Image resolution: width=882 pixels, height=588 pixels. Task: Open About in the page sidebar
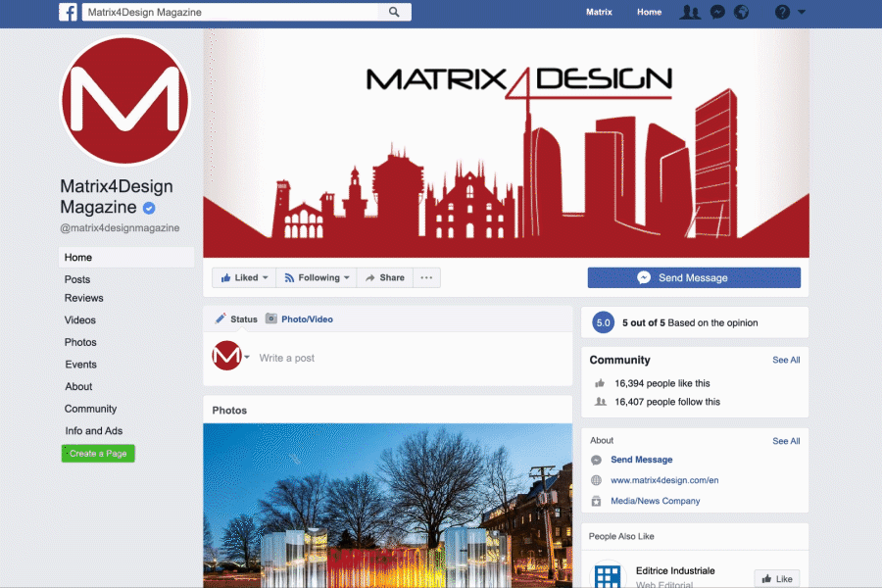click(78, 386)
